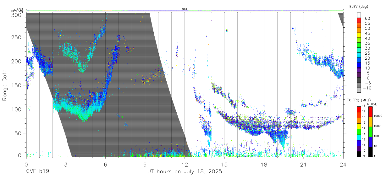The image size is (386, 178).
Task: Pick the cyan 12–13 MHz frequency swatch
Action: (359, 137)
